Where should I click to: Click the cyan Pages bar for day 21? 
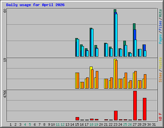coord(107,50)
